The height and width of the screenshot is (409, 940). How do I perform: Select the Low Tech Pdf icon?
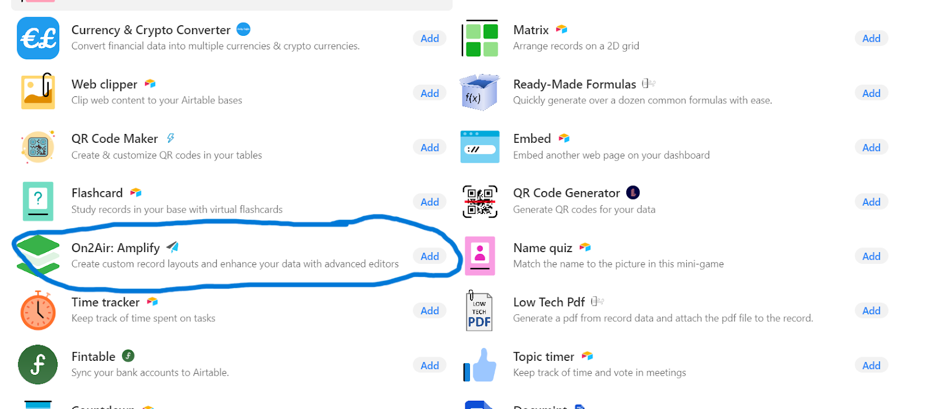[x=479, y=310]
